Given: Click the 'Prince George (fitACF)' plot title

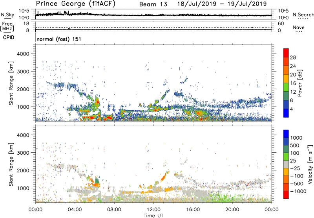Looking at the screenshot, I should [76, 4].
